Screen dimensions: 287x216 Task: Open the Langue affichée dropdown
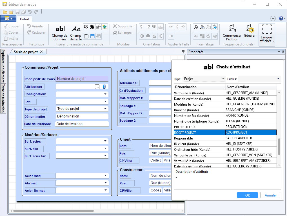pos(266,34)
